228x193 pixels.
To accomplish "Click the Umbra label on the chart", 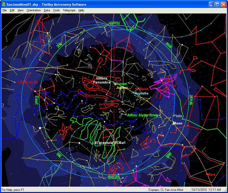I will tap(102, 79).
